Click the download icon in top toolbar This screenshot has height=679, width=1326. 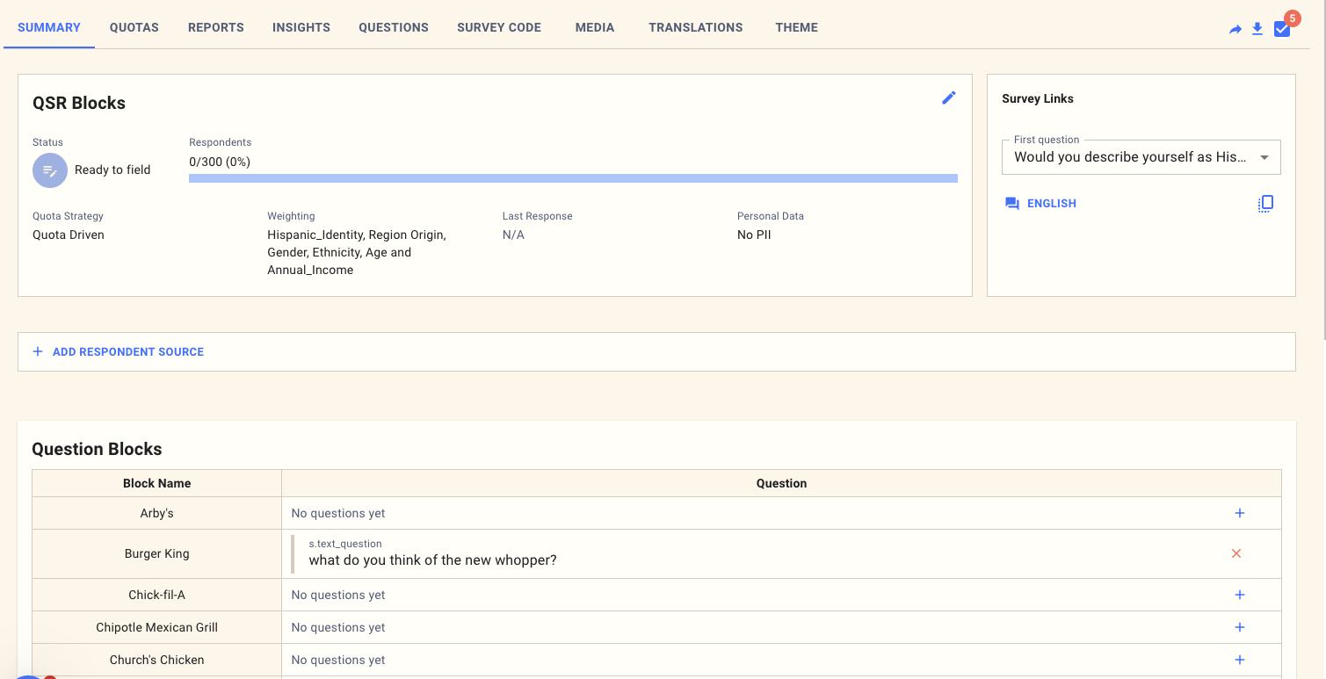(x=1257, y=29)
